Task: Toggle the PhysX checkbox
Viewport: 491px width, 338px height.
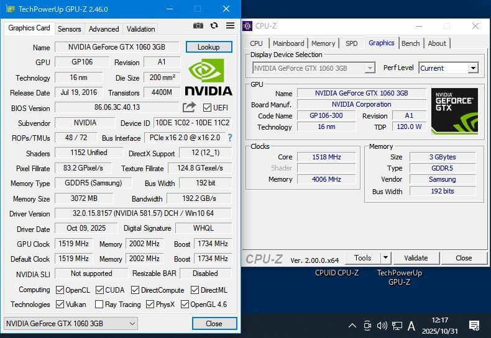Action: (x=150, y=304)
